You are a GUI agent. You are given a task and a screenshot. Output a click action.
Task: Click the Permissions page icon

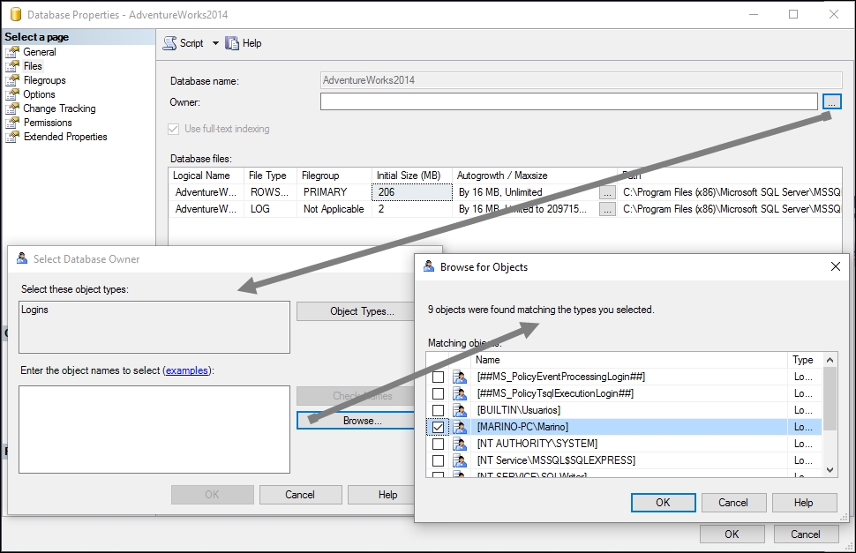pyautogui.click(x=12, y=123)
